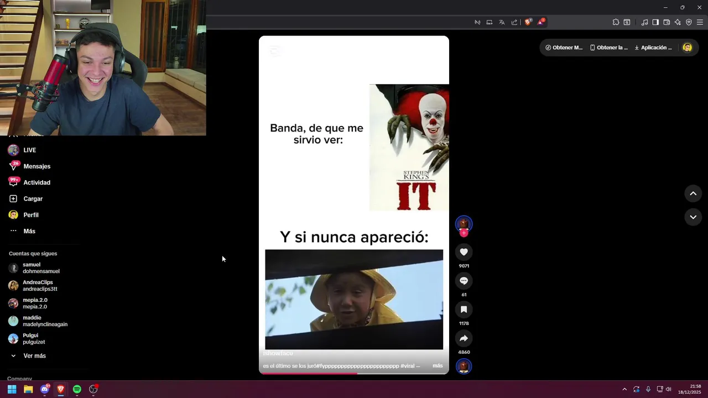Select Cargar to upload a video
This screenshot has height=398, width=708.
[x=26, y=198]
